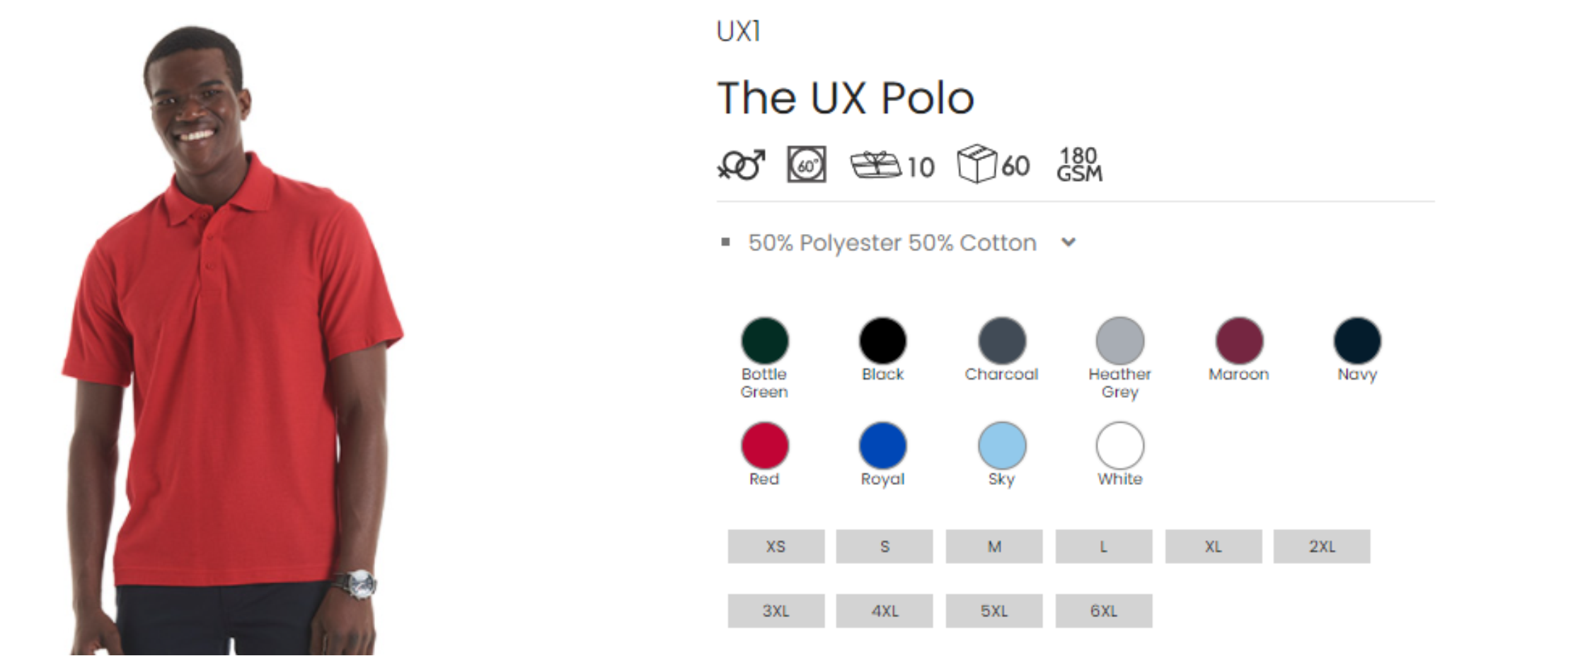The width and height of the screenshot is (1573, 656).
Task: Click the unisex gender symbol icon
Action: pos(740,165)
